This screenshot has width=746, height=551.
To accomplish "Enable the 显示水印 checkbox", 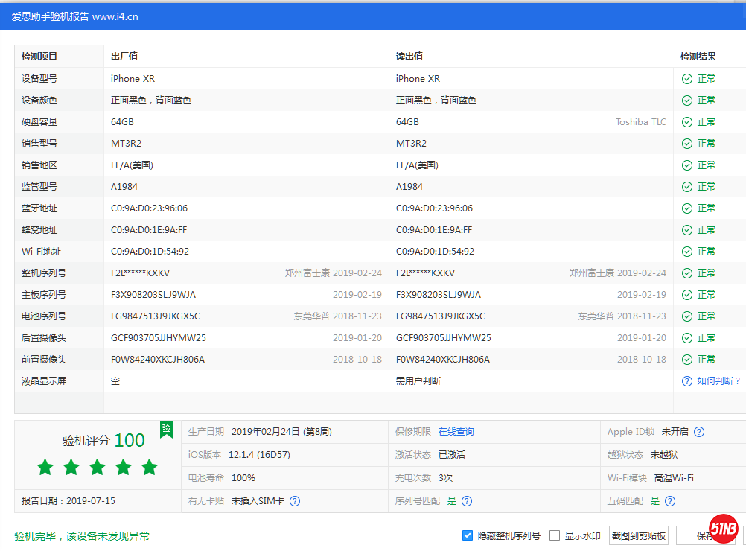I will point(554,535).
